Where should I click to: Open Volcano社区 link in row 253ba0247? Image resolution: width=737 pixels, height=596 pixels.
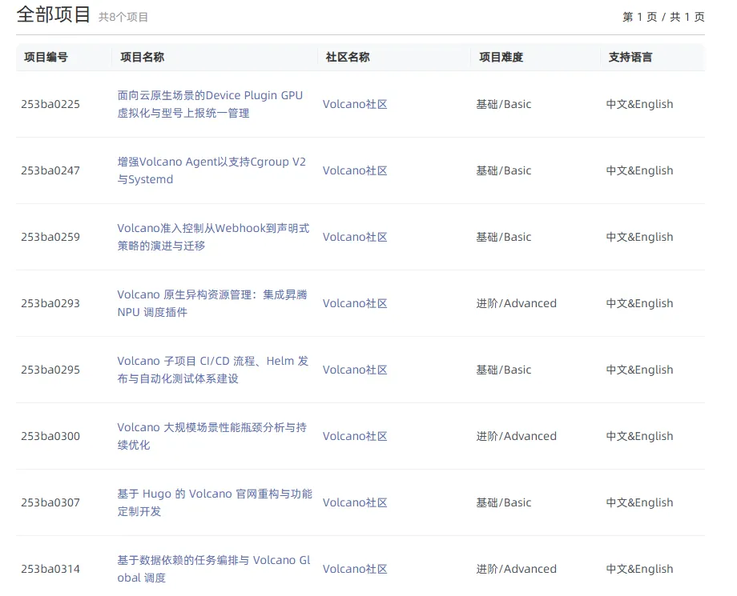pyautogui.click(x=355, y=170)
